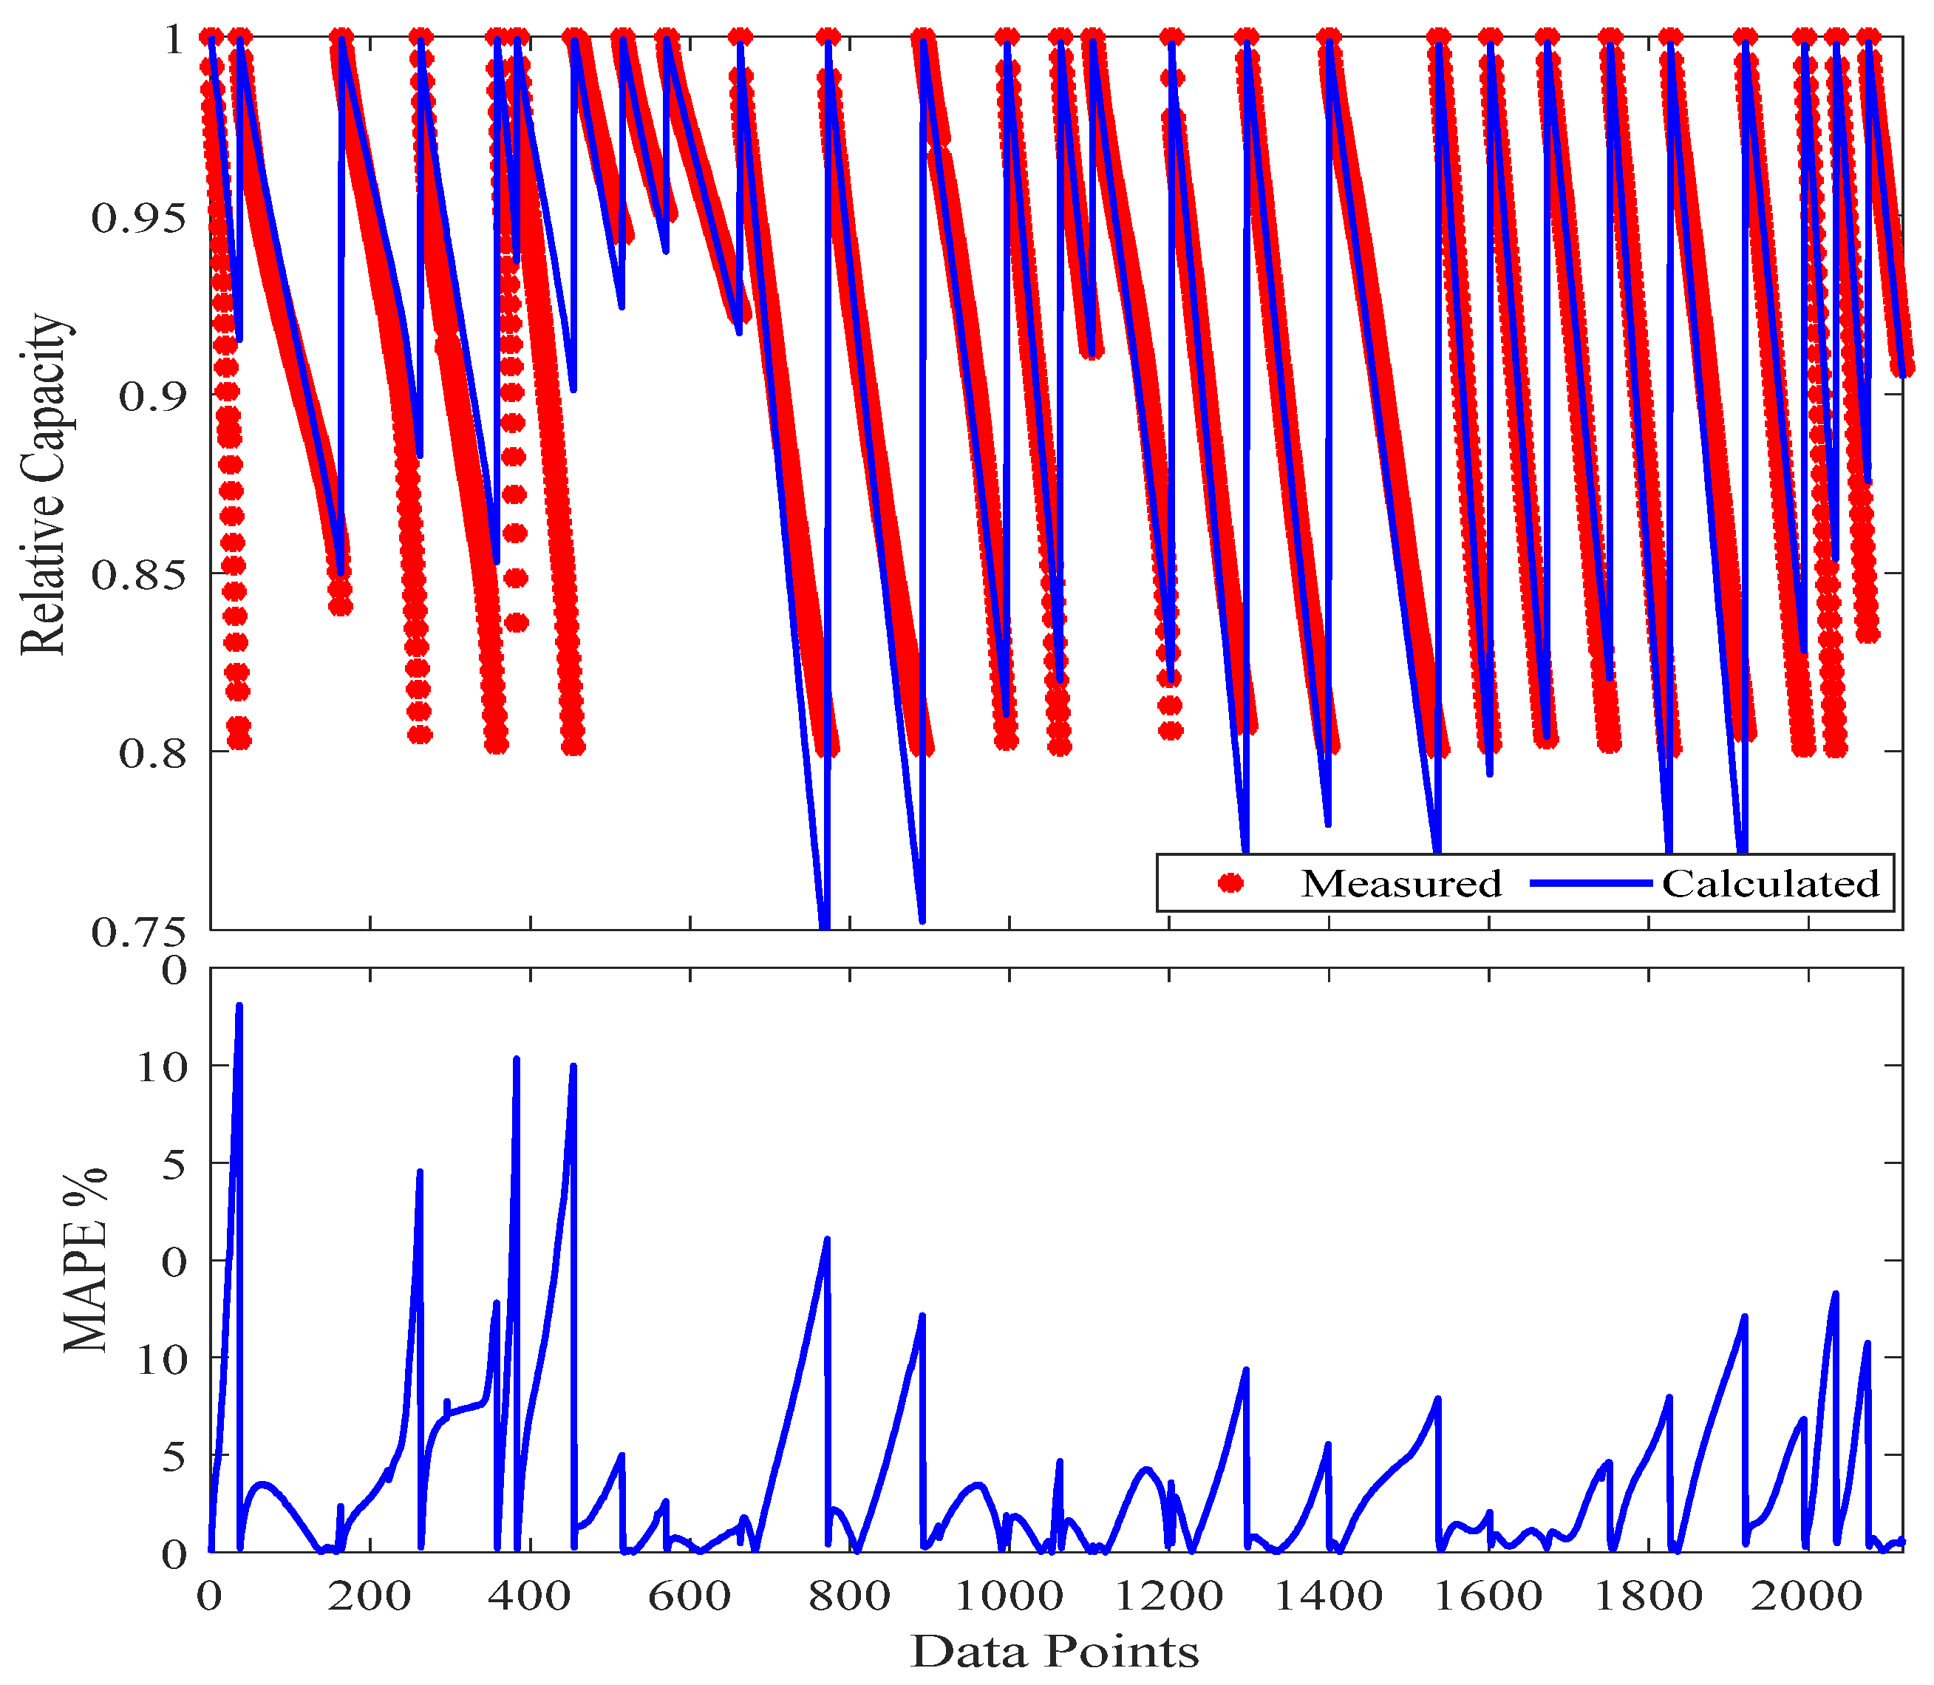Click the 0.8 y-axis tick label
The height and width of the screenshot is (1685, 1934).
coord(152,753)
